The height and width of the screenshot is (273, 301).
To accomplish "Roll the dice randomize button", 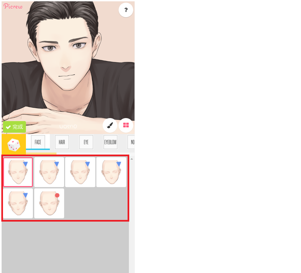I will tap(14, 145).
